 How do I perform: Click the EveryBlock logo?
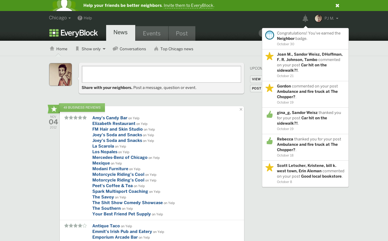point(73,33)
